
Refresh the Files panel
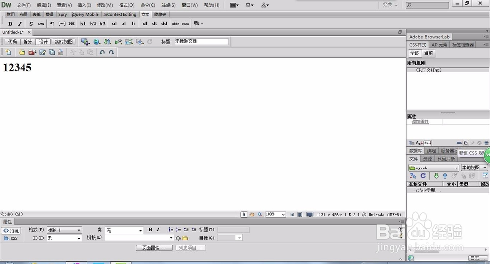point(423,176)
